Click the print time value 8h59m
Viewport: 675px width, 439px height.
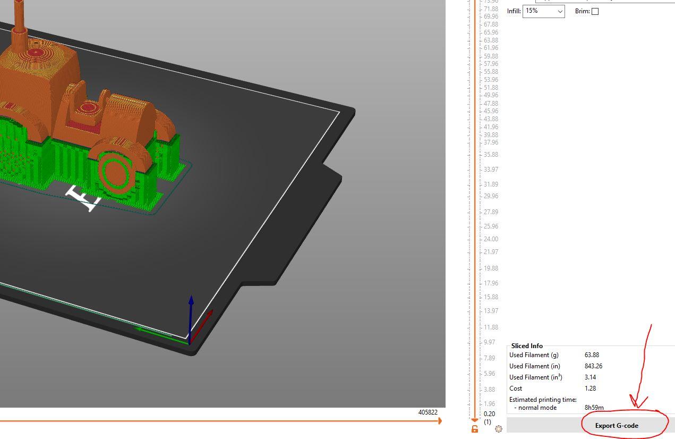pos(594,408)
